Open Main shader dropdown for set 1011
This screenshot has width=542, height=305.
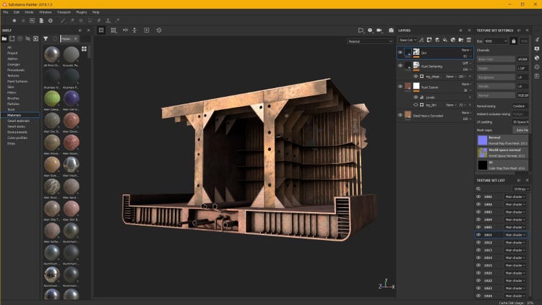[x=516, y=235]
